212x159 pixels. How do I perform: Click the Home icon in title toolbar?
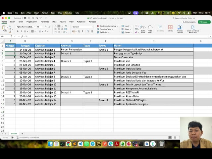click(29, 18)
